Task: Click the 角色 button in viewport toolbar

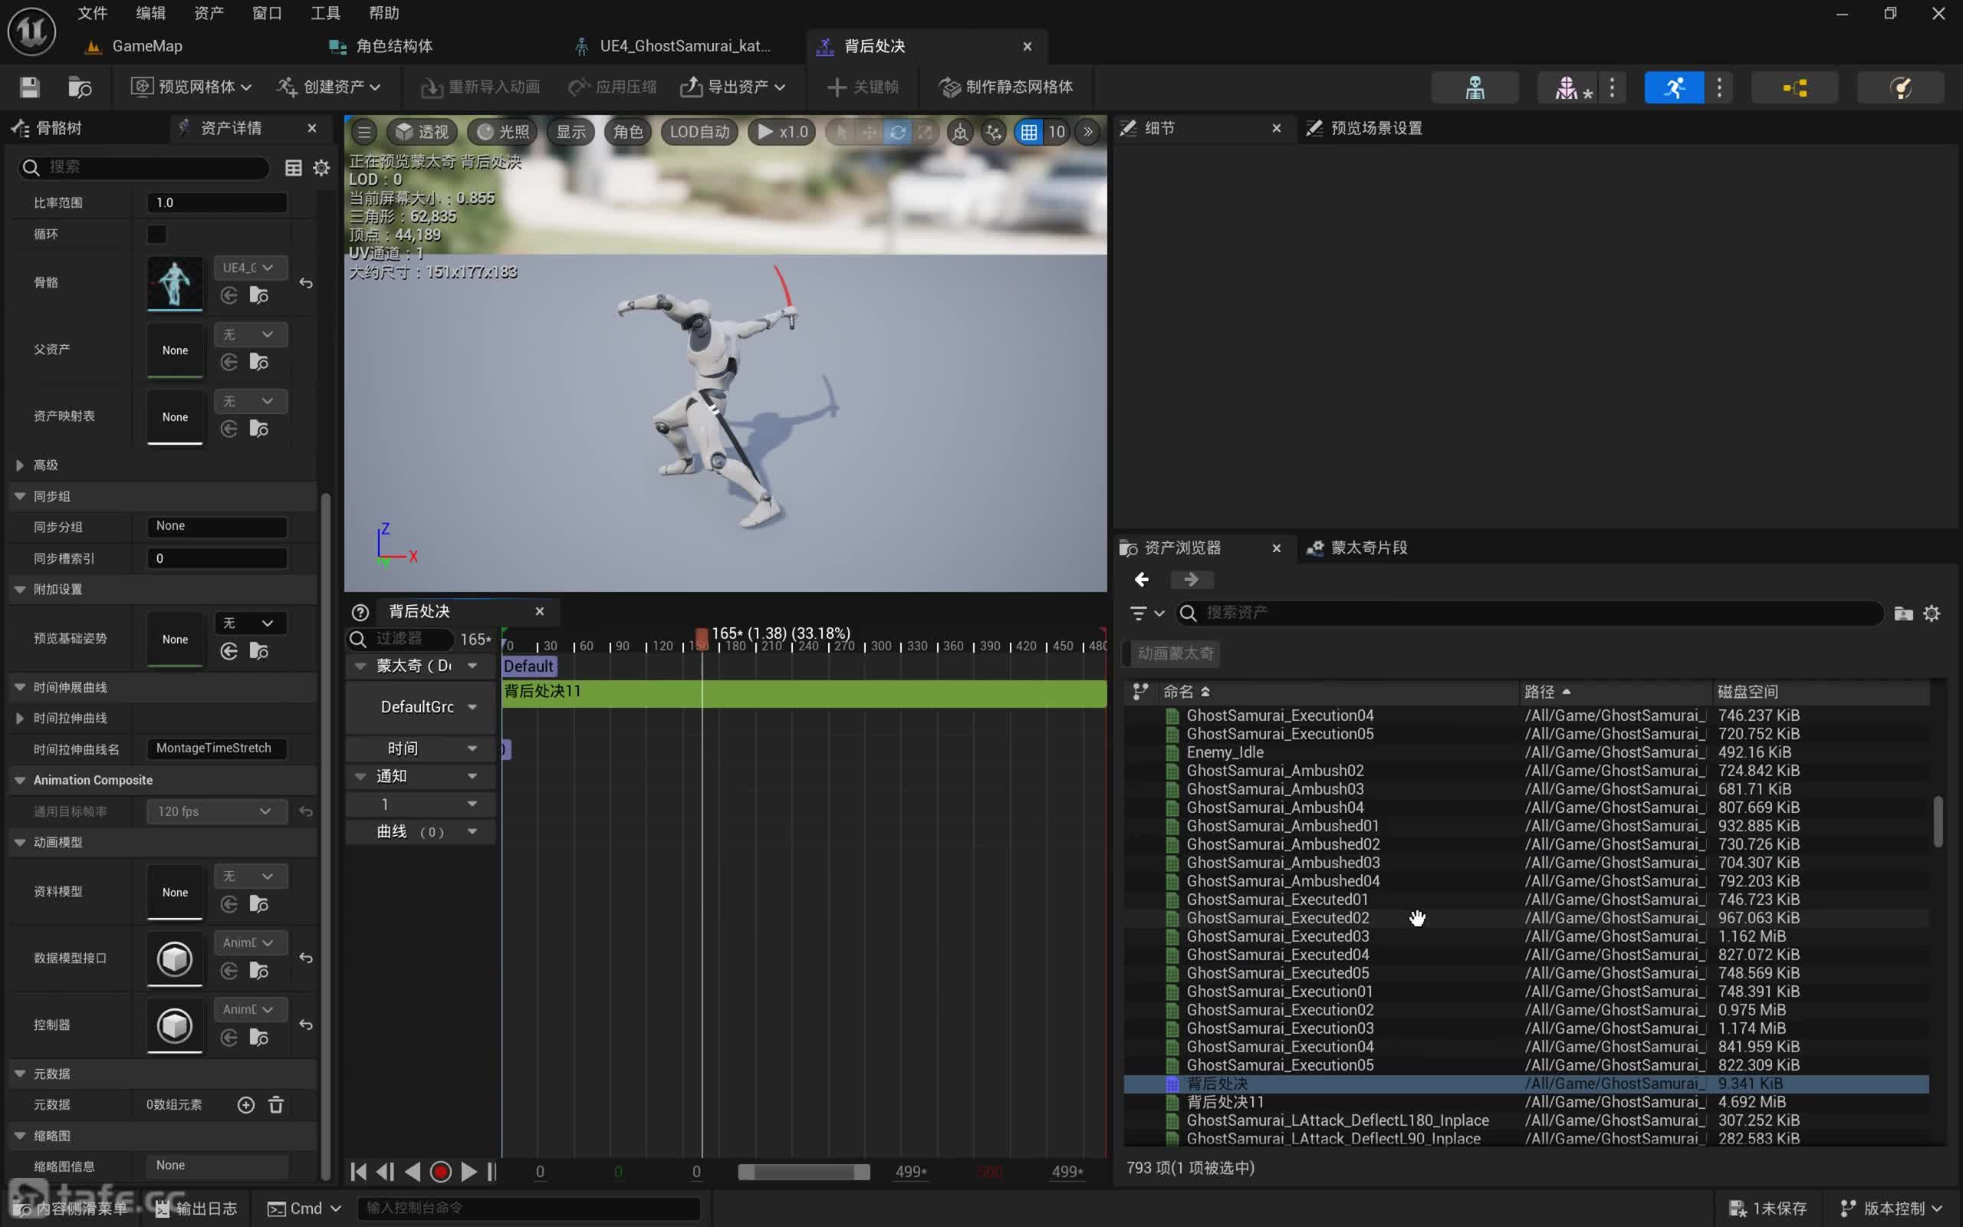Action: pyautogui.click(x=628, y=131)
